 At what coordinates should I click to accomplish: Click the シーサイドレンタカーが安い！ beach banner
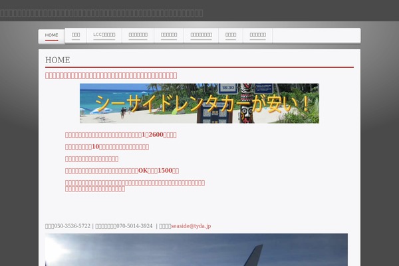point(199,103)
